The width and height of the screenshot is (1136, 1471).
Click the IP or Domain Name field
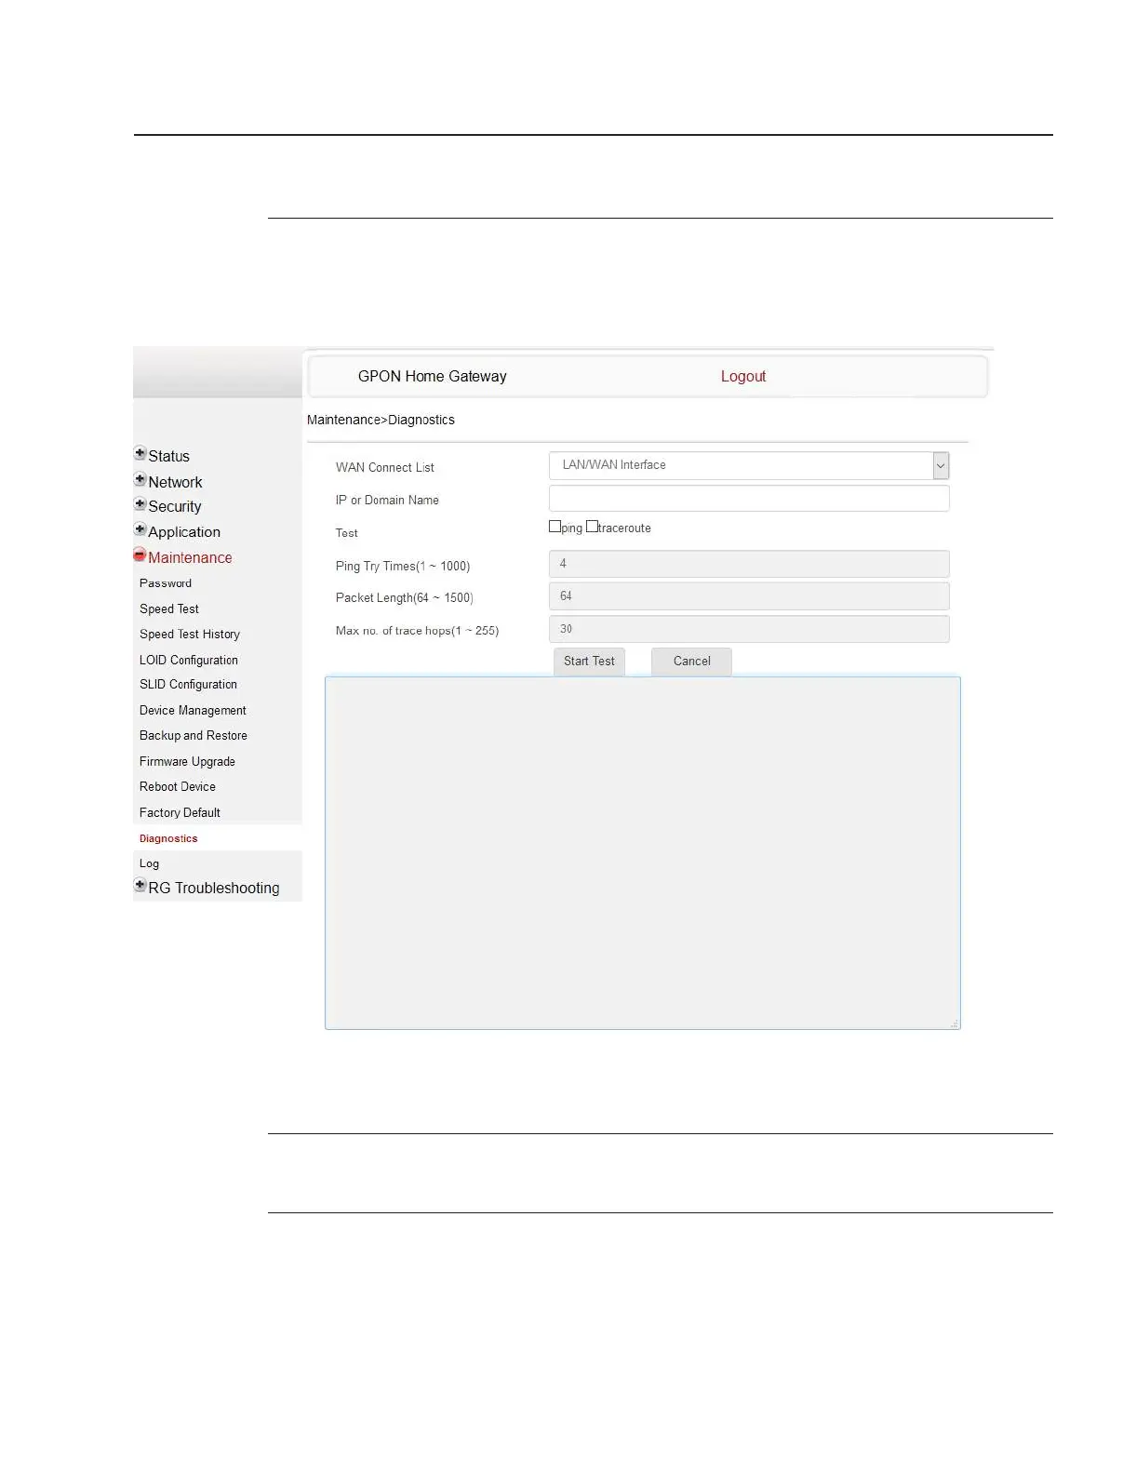pos(749,499)
